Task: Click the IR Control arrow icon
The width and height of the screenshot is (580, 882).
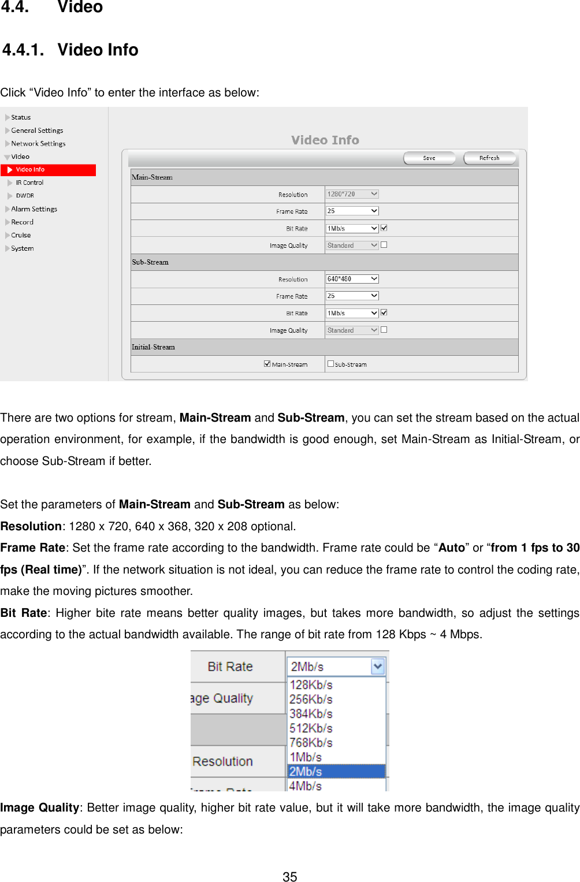Action: (10, 182)
